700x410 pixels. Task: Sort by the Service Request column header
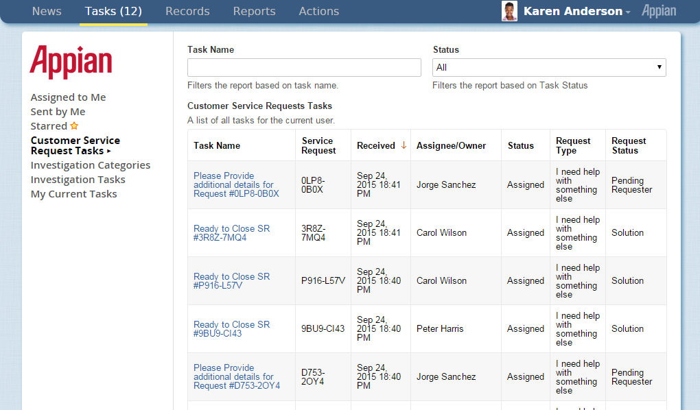(x=318, y=145)
